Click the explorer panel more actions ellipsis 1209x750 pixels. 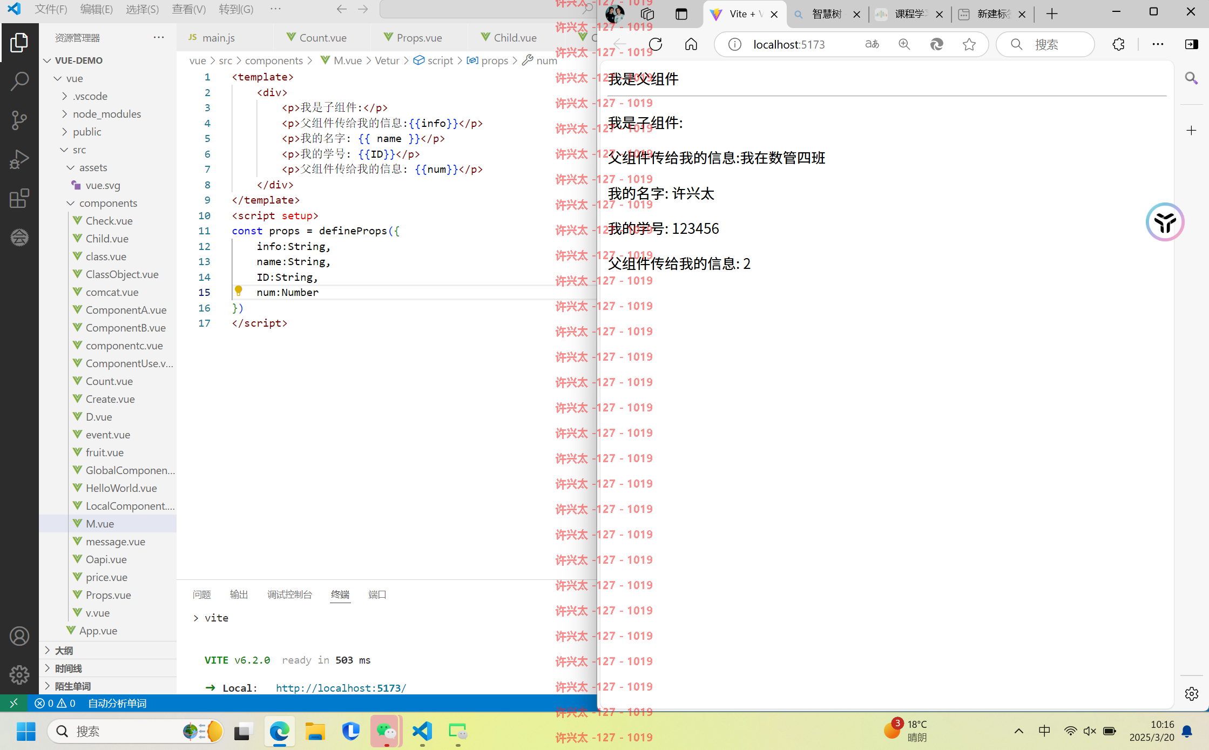(158, 37)
